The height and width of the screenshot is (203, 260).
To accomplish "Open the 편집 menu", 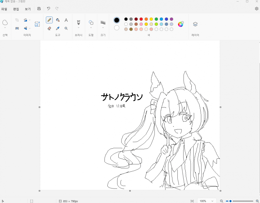I will tap(16, 9).
